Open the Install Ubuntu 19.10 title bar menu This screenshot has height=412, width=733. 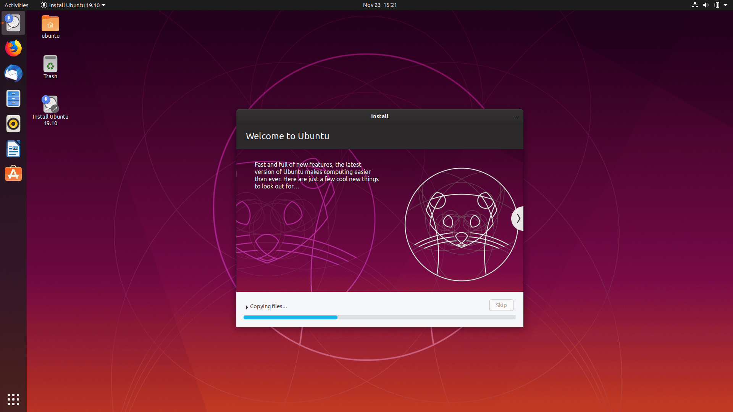click(x=73, y=5)
